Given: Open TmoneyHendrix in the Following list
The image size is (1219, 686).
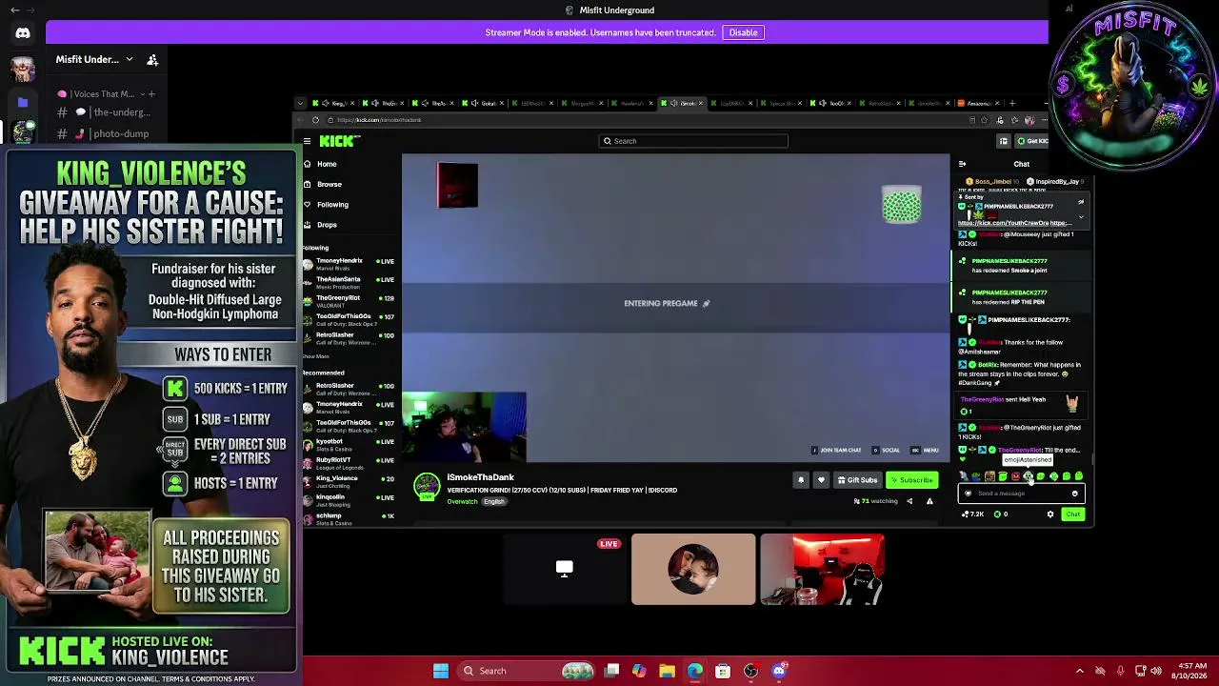Looking at the screenshot, I should pyautogui.click(x=349, y=264).
